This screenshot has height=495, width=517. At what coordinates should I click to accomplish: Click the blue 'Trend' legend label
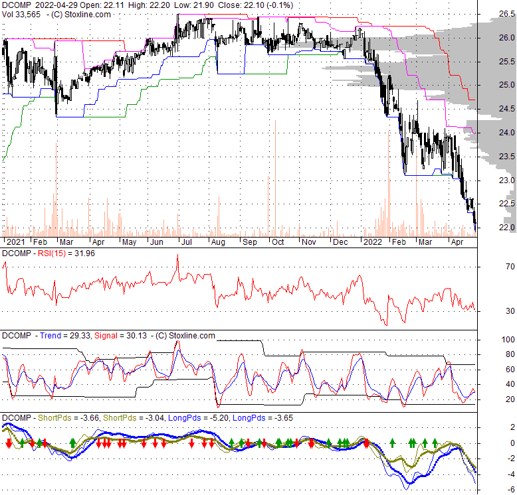[51, 336]
